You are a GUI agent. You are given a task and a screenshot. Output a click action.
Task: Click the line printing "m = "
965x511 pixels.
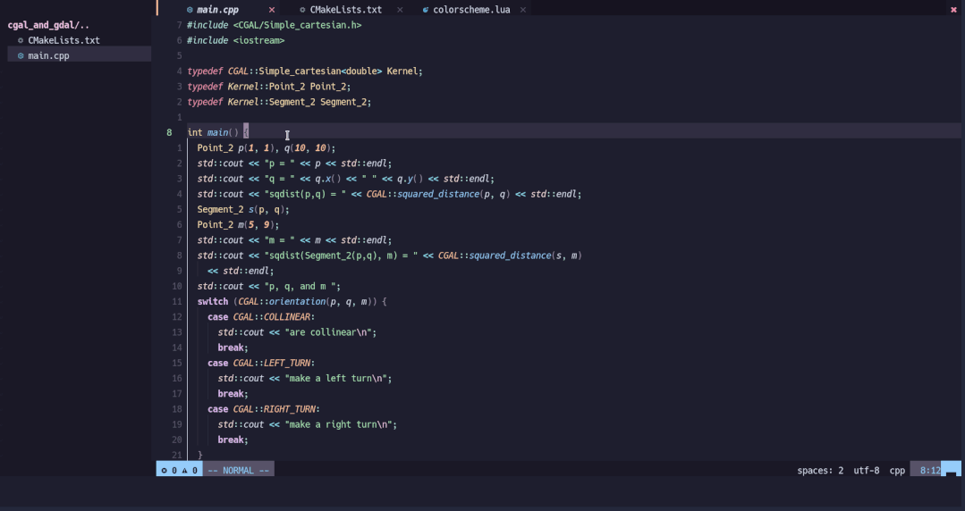coord(295,240)
